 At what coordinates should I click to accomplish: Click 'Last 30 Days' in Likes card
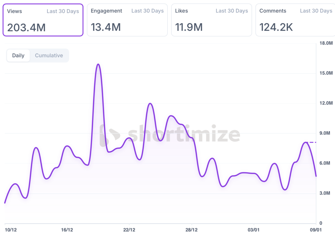click(232, 11)
